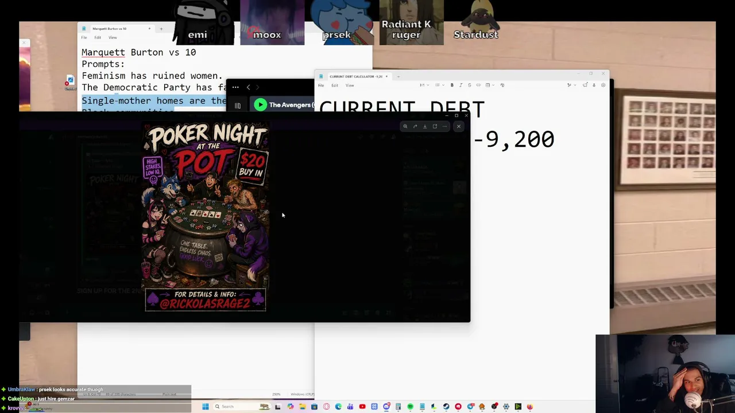This screenshot has width=735, height=413.
Task: Toggle Spotify library sidebar icon
Action: [x=237, y=106]
